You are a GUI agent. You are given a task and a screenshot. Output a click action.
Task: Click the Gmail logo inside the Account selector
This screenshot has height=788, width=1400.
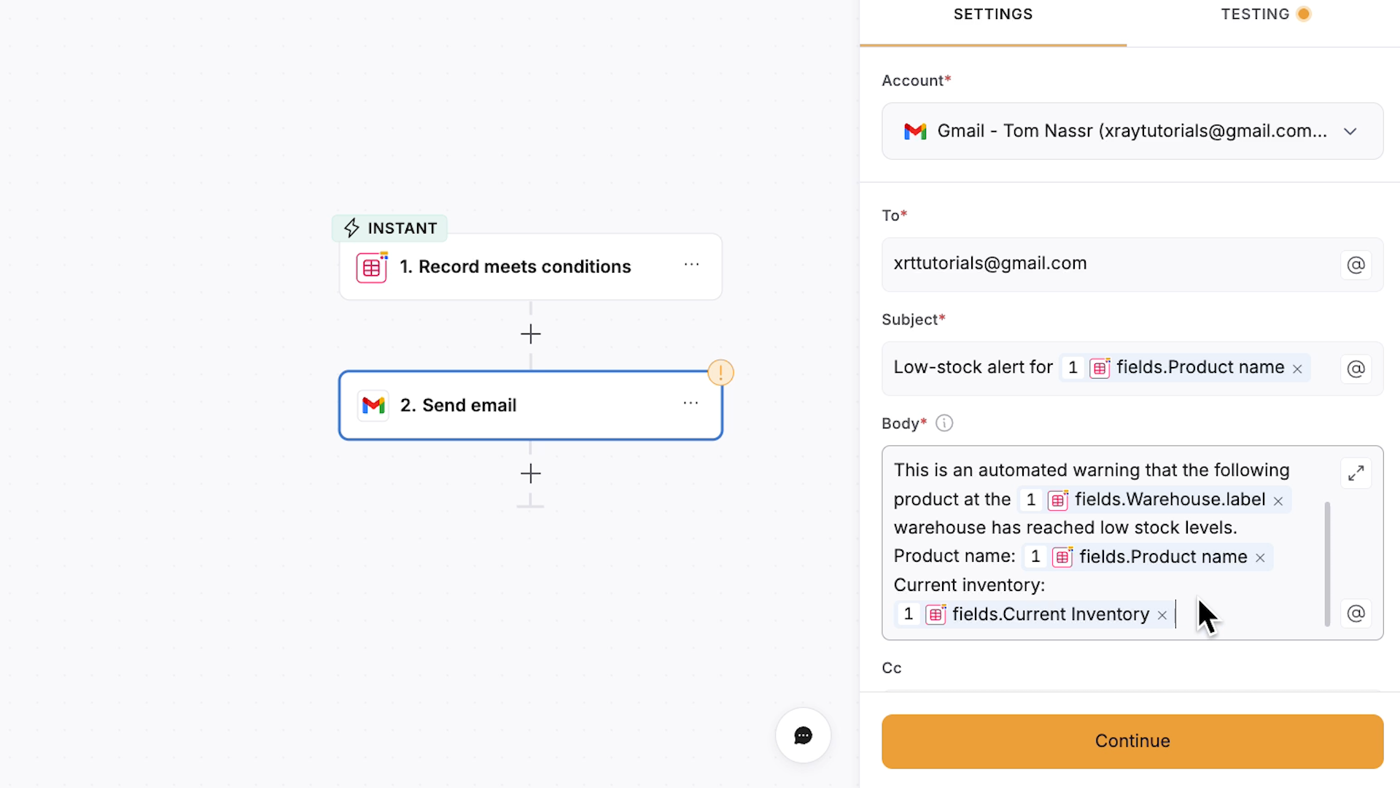point(915,131)
